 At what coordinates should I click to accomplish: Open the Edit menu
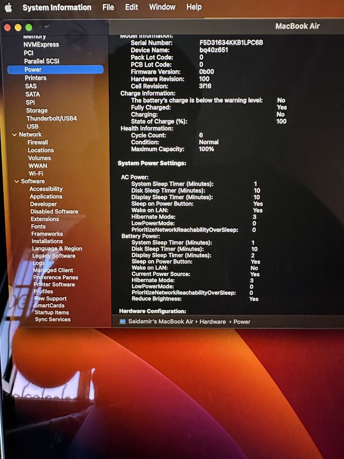tap(131, 7)
